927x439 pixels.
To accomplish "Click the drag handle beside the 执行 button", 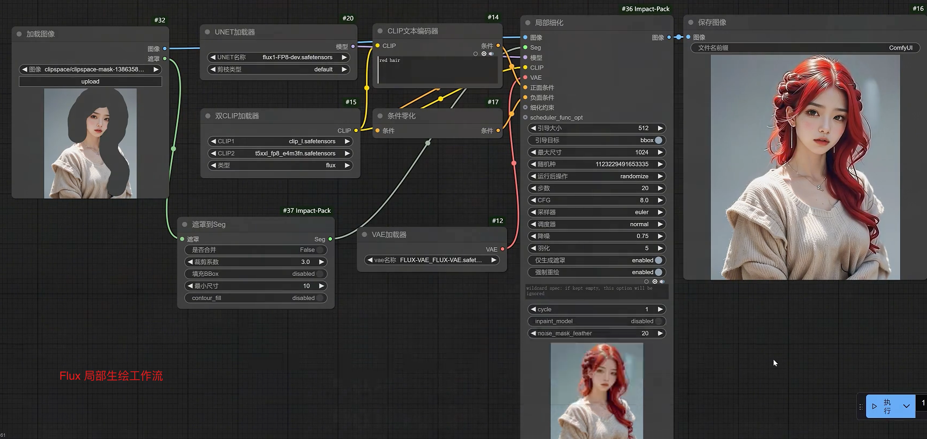I will pyautogui.click(x=861, y=407).
